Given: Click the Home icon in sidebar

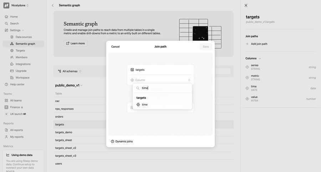Looking at the screenshot, I should (6, 17).
